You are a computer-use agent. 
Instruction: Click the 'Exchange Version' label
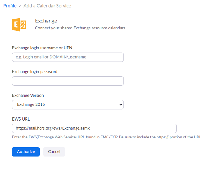(28, 95)
